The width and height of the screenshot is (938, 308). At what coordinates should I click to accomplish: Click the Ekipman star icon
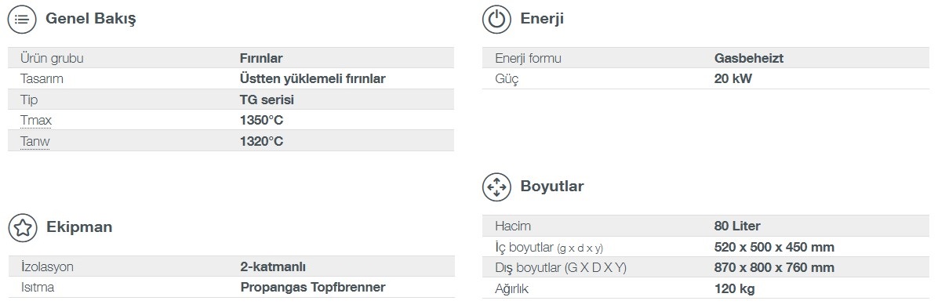click(22, 228)
